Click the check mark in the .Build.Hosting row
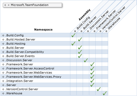137x96 pixels. (x=73, y=43)
